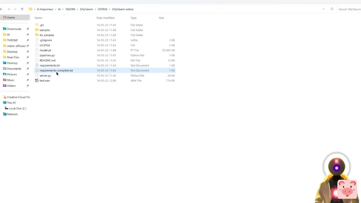The image size is (361, 203).
Task: Select This PC in navigation pane
Action: click(x=12, y=103)
